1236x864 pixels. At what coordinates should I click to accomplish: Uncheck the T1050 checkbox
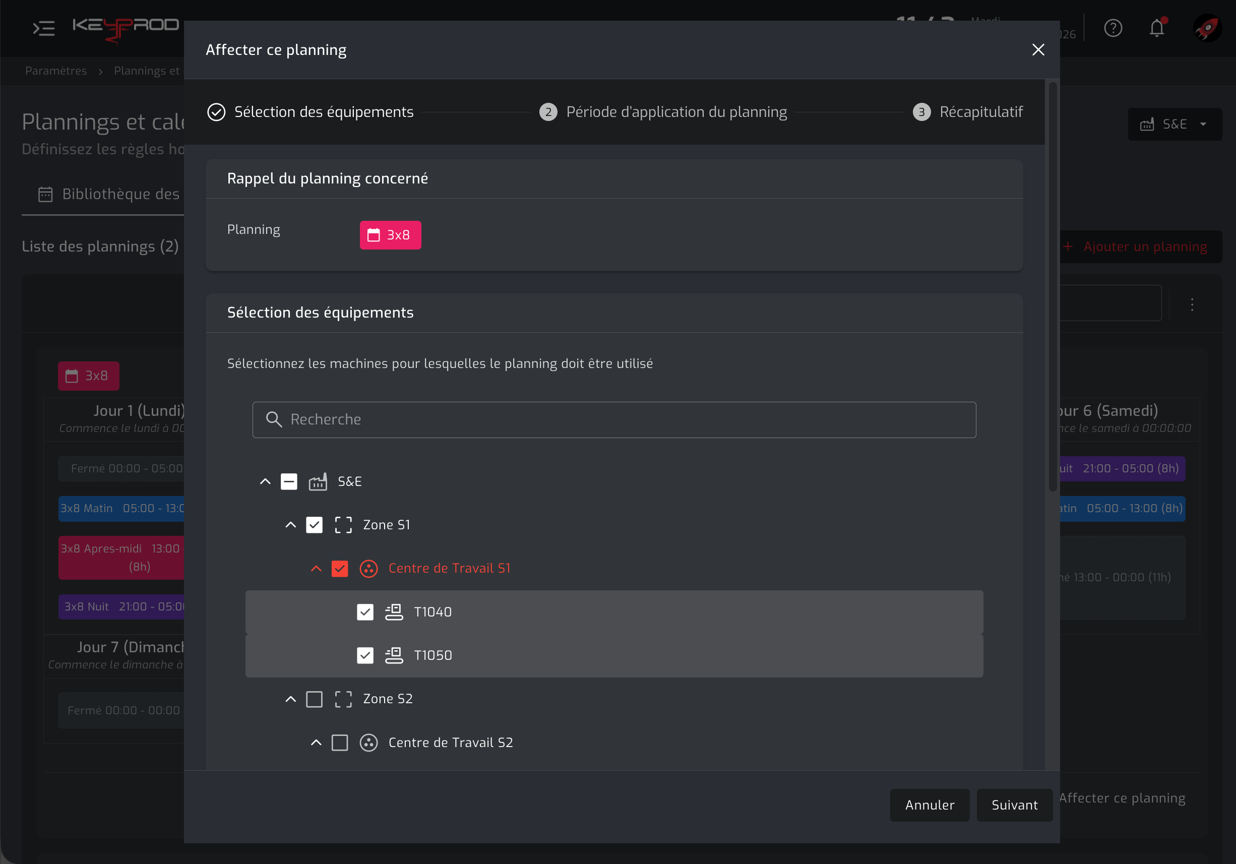365,655
